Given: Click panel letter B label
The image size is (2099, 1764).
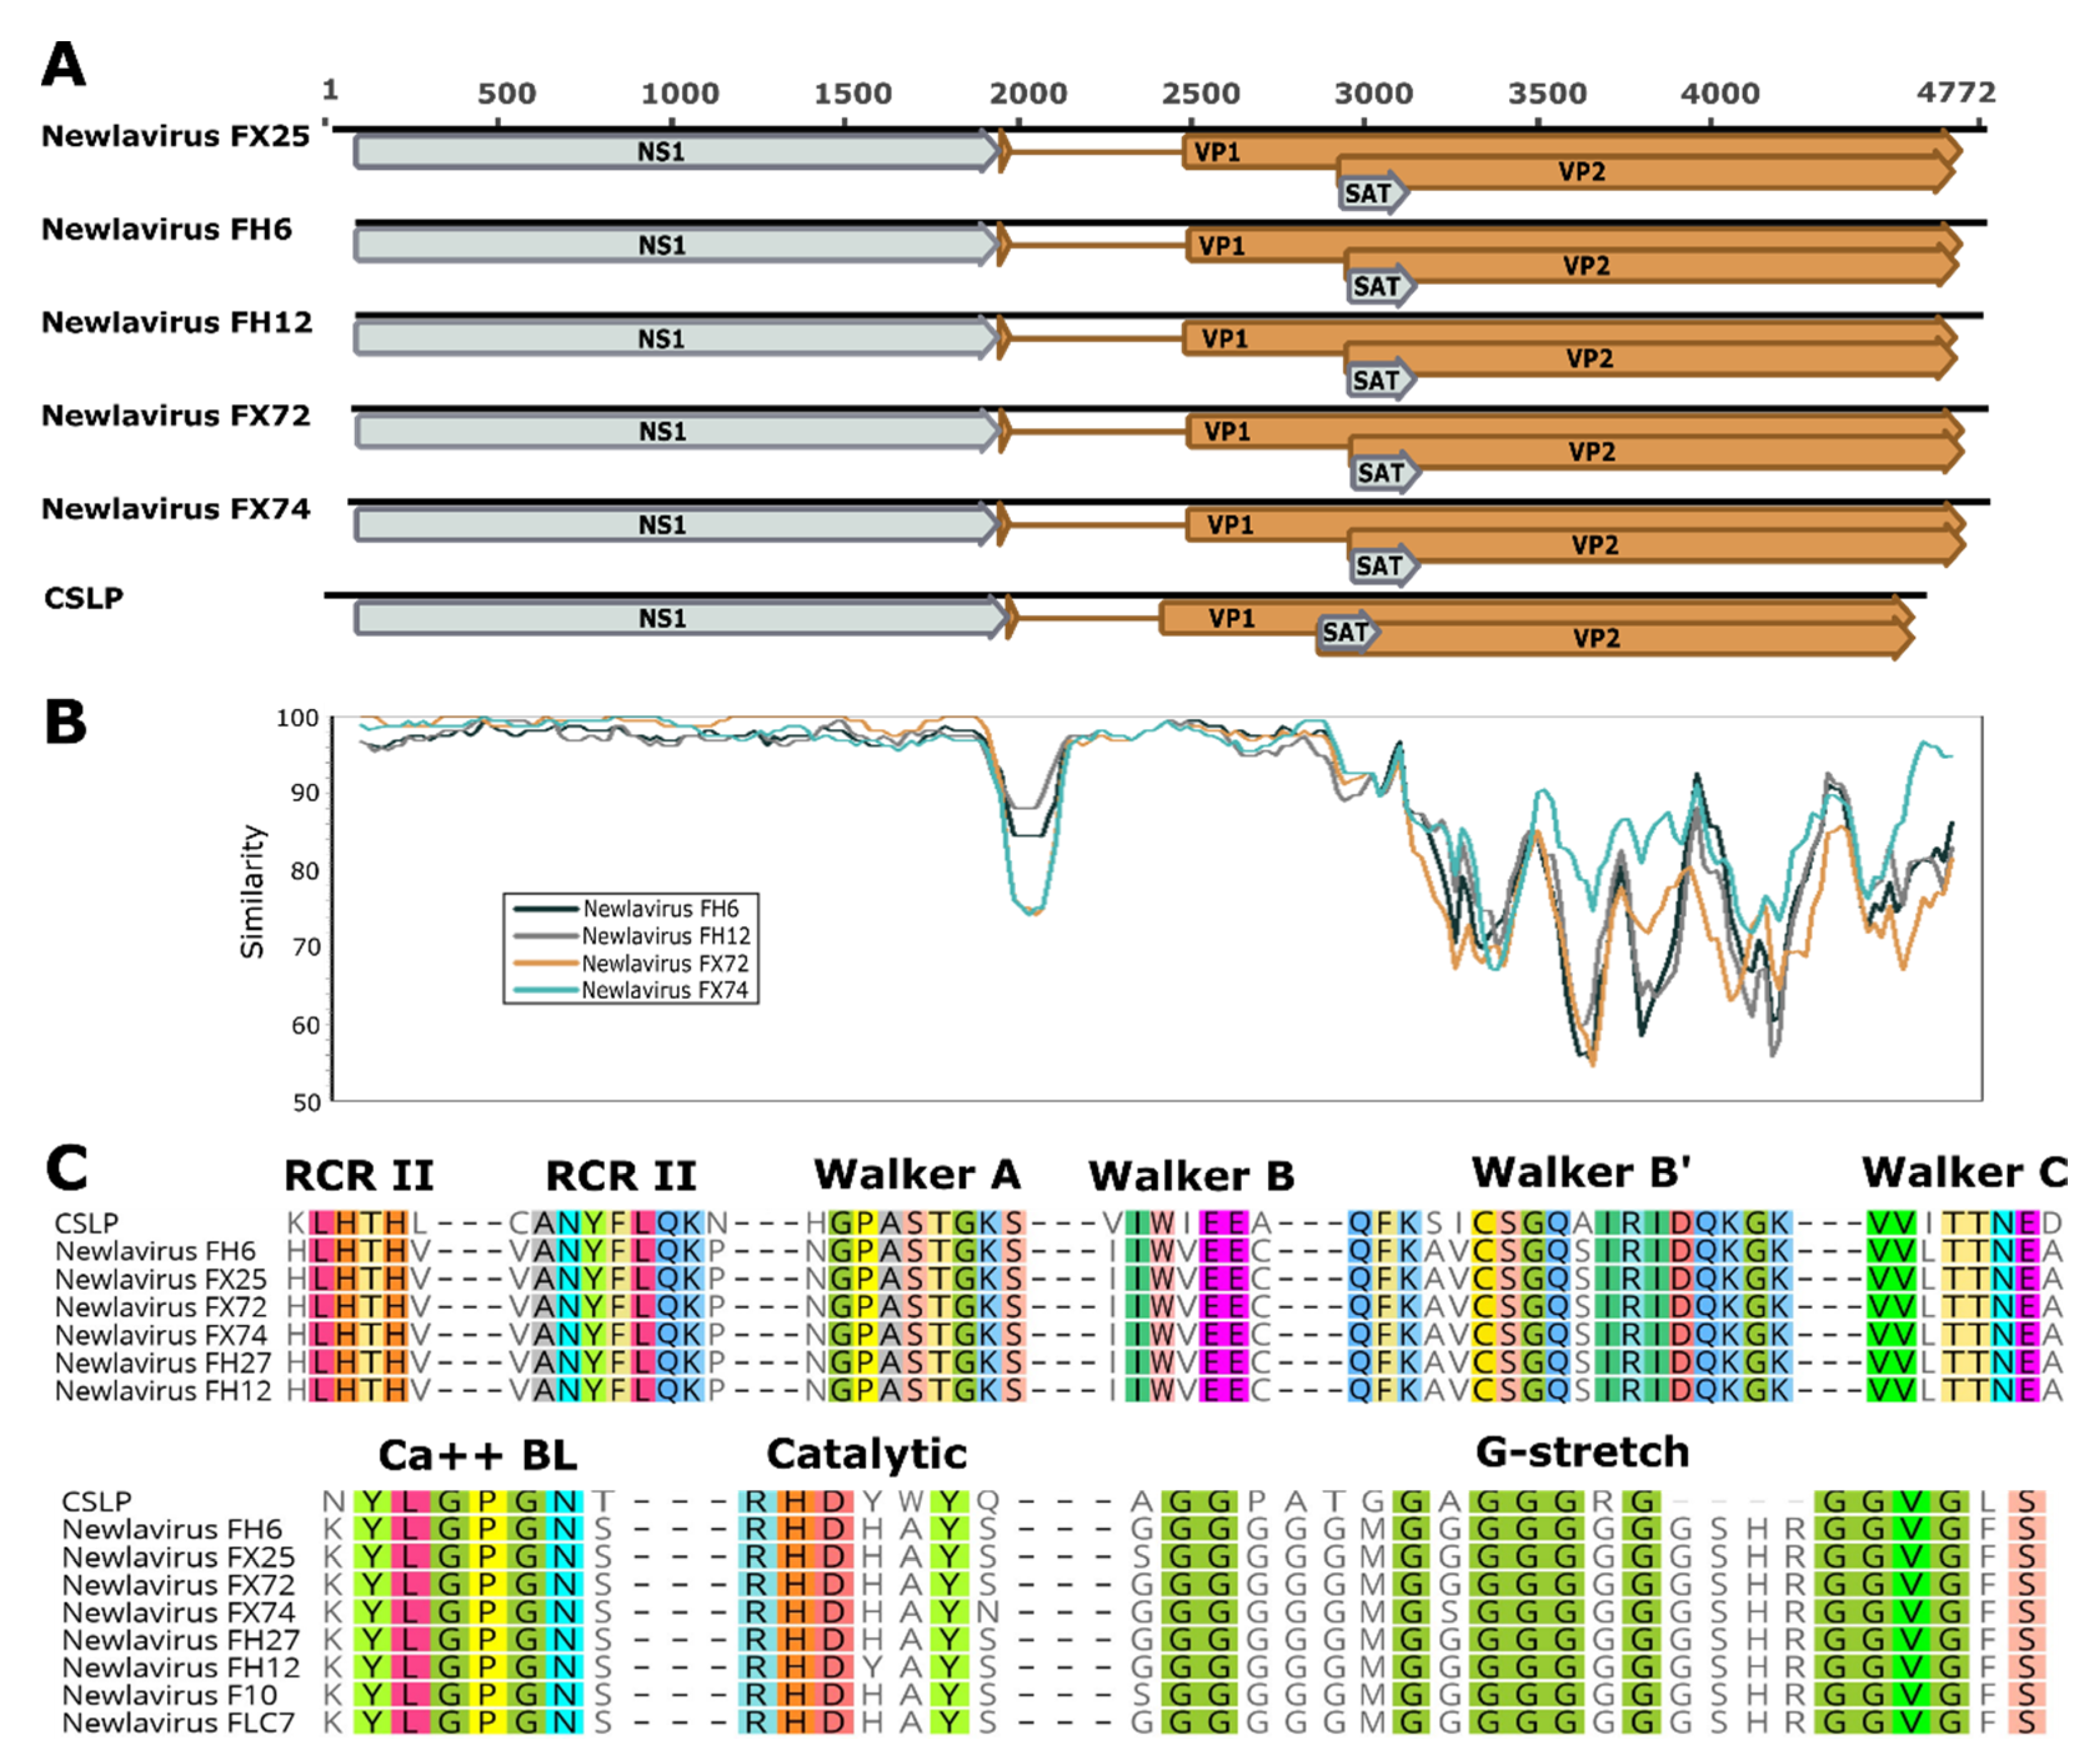Looking at the screenshot, I should coord(66,721).
